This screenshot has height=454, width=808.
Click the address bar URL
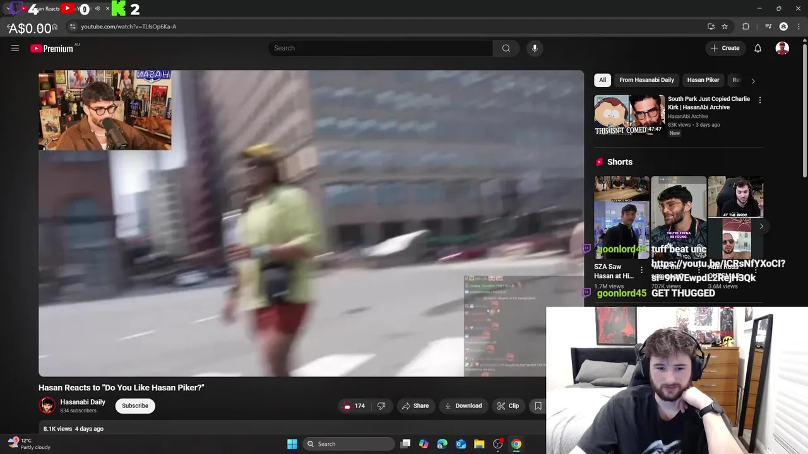[x=129, y=26]
